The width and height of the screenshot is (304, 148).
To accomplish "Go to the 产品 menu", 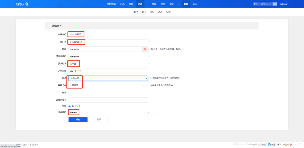I will tap(122, 4).
